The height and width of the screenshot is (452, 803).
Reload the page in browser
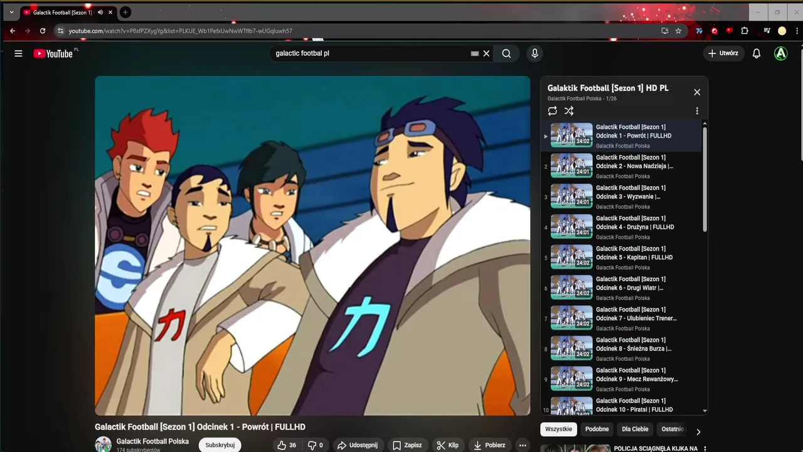pyautogui.click(x=43, y=31)
